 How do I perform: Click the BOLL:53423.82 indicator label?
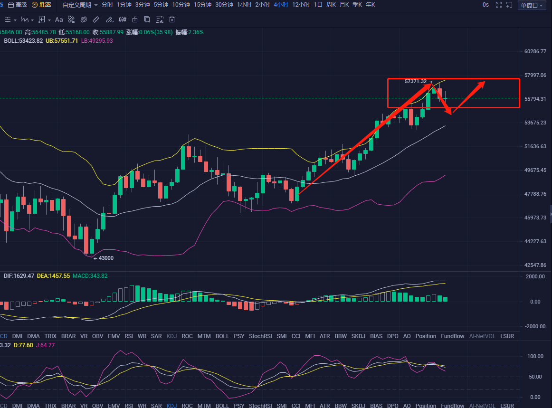coord(23,41)
